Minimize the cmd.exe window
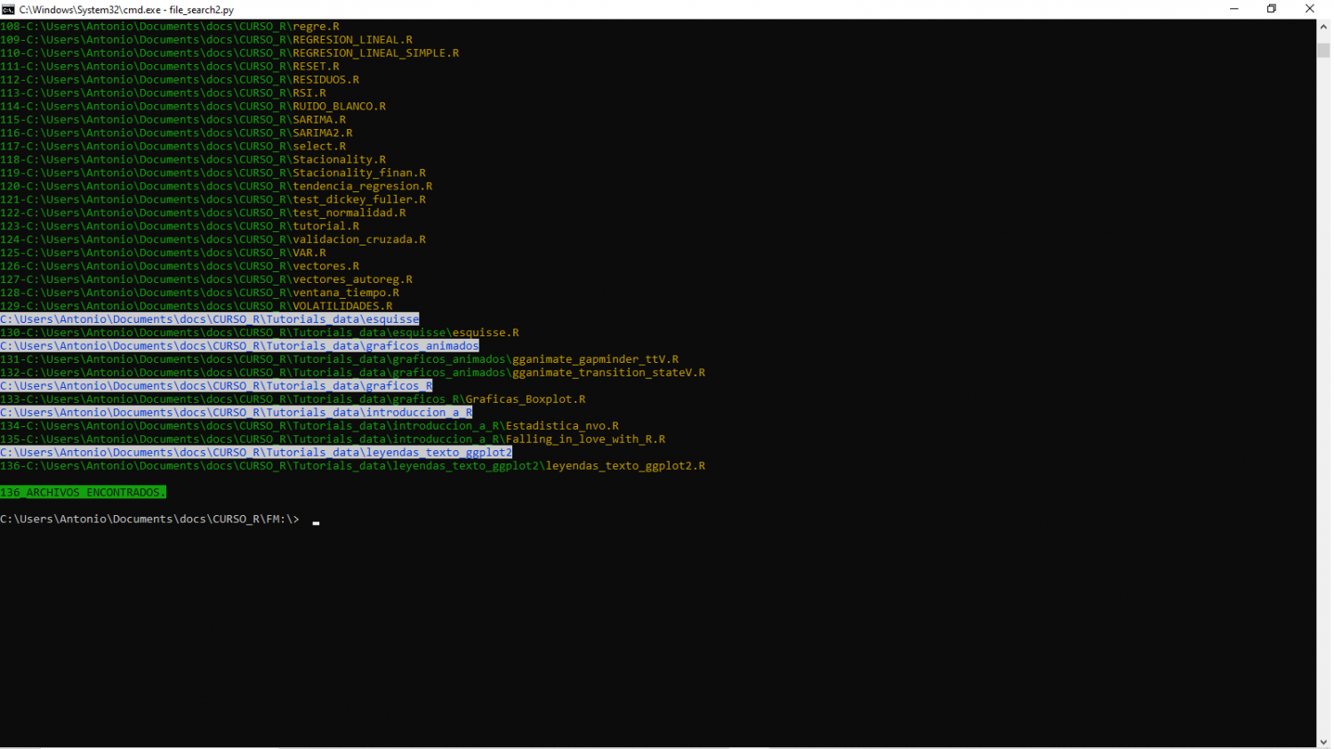Screen dimensions: 1334x749 coord(1234,9)
